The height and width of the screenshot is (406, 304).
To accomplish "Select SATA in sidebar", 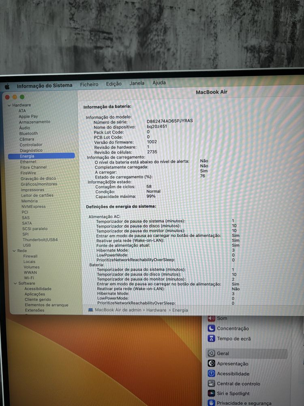I will pyautogui.click(x=27, y=223).
